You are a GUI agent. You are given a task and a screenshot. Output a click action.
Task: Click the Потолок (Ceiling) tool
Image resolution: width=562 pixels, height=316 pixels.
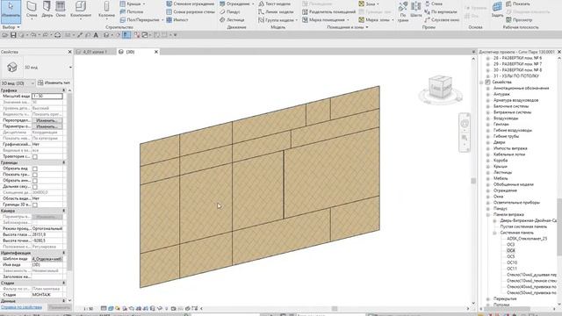(x=132, y=11)
